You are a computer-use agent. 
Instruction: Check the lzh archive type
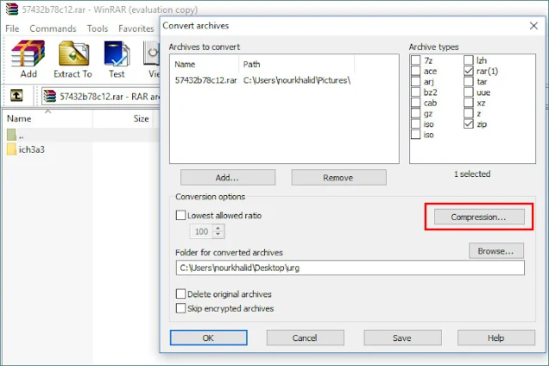[468, 60]
